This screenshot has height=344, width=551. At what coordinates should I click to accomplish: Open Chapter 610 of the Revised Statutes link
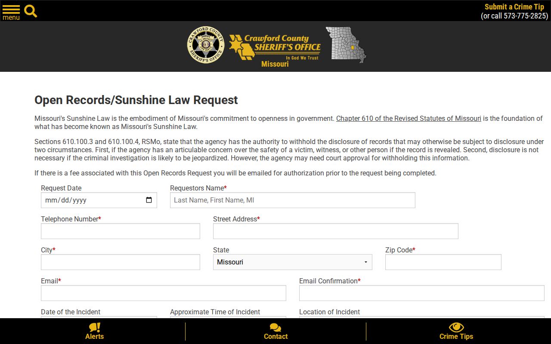[x=409, y=118]
